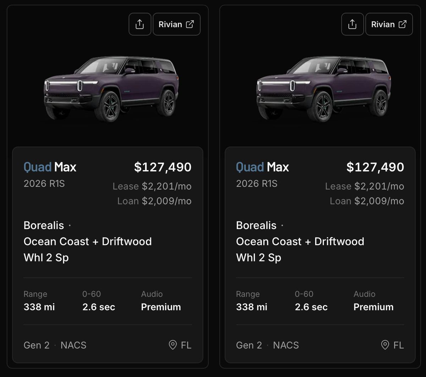Click external-link arrow in left Rivian button
Screen dimensions: 426x377
point(190,24)
